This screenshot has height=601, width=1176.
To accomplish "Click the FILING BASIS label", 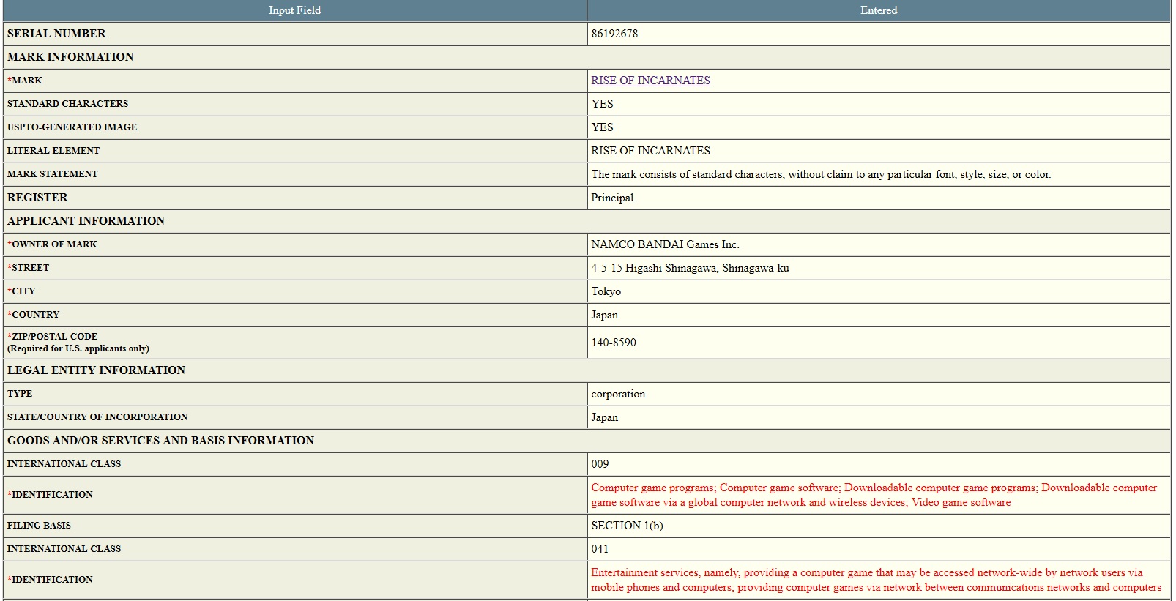I will tap(39, 526).
